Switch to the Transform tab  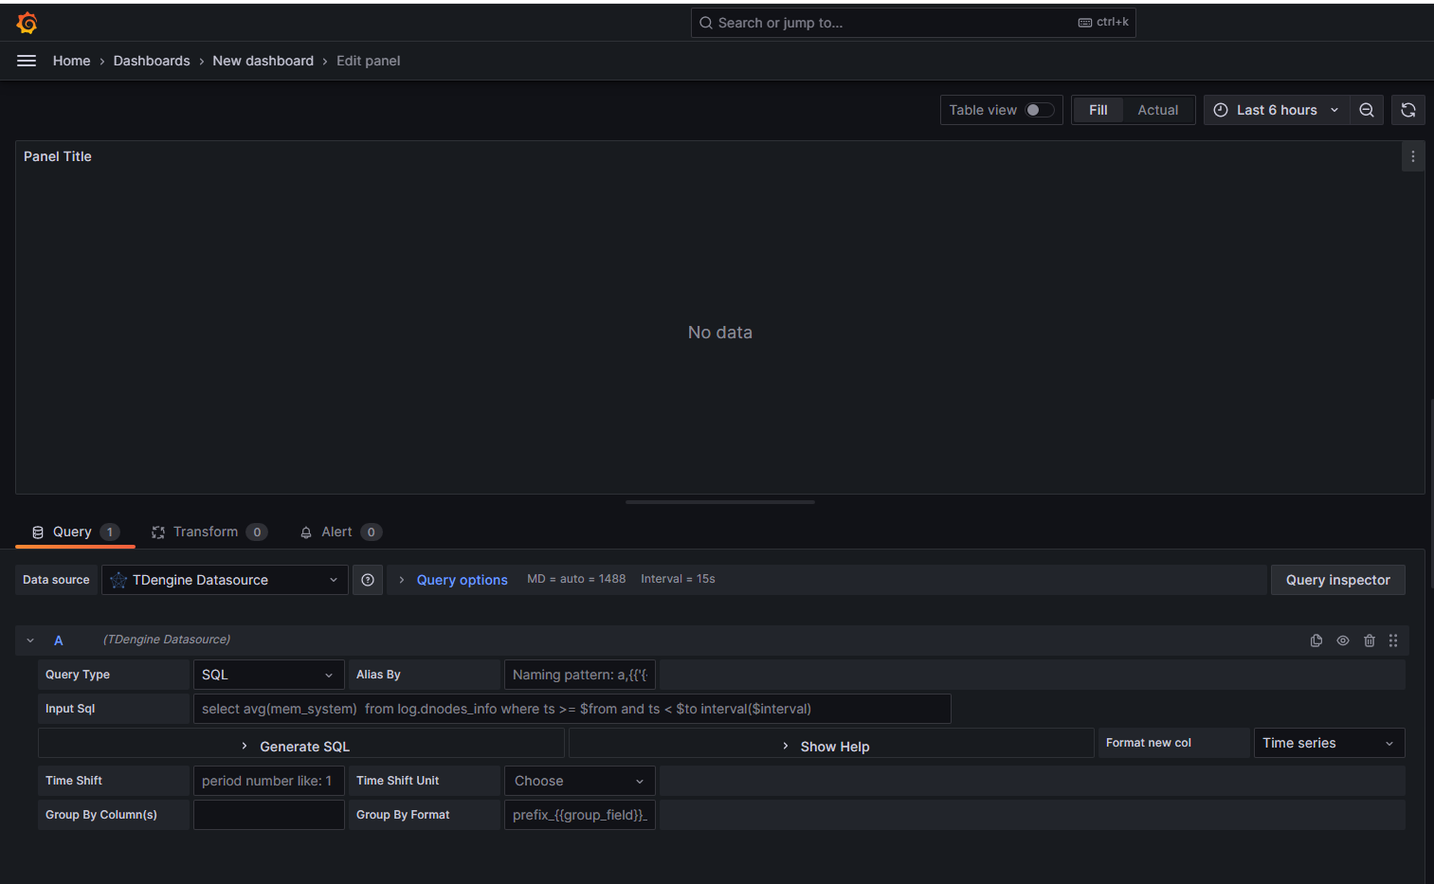(x=209, y=532)
